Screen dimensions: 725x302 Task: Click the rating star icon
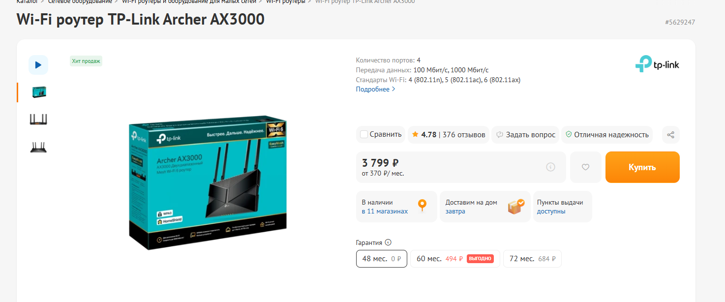pyautogui.click(x=415, y=134)
